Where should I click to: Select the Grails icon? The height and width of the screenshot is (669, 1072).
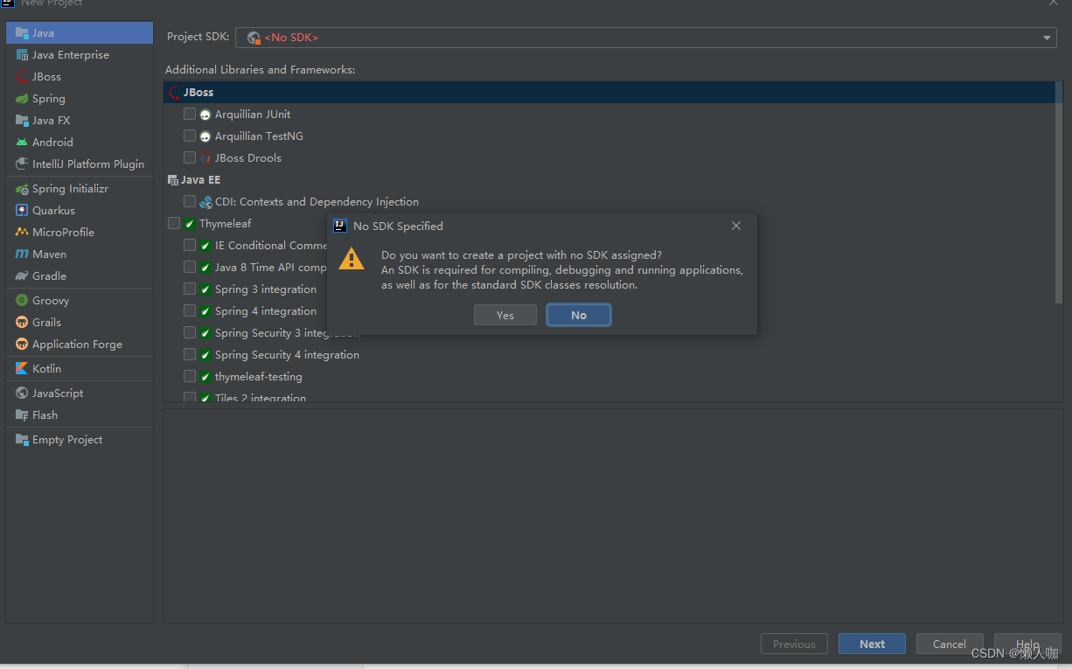point(22,323)
